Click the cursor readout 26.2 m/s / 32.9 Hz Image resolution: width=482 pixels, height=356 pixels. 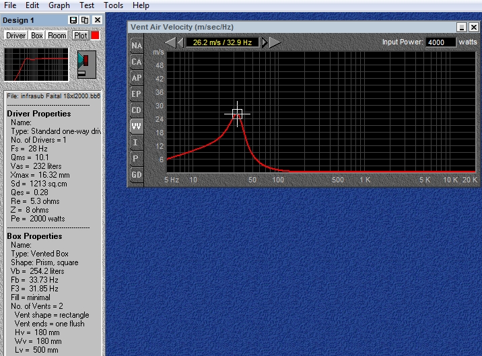pyautogui.click(x=223, y=42)
